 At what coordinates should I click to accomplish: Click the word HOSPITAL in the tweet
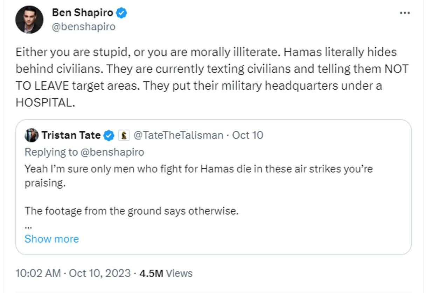45,102
